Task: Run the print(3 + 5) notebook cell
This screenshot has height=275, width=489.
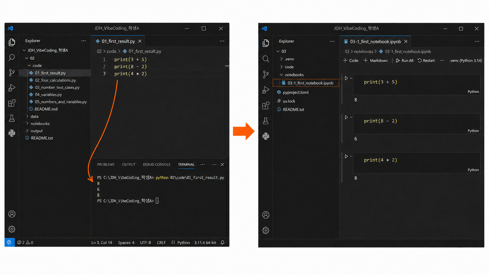Action: point(346,78)
